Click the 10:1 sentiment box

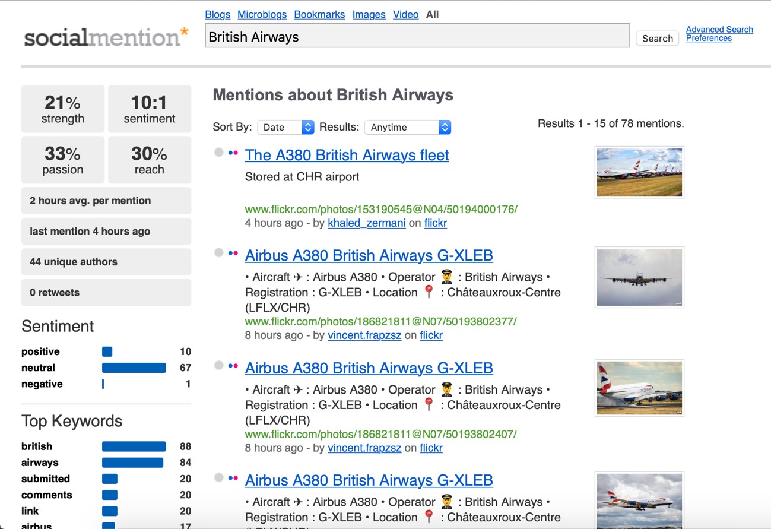click(150, 109)
